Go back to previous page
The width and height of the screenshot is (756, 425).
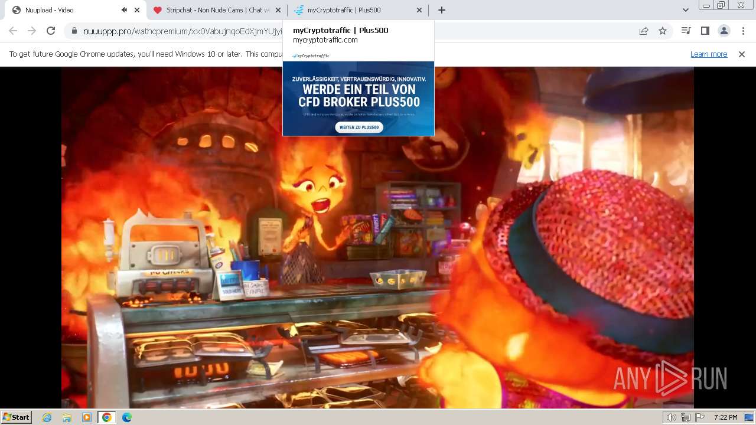[13, 31]
